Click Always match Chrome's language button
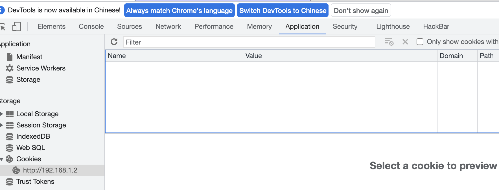 [x=180, y=10]
